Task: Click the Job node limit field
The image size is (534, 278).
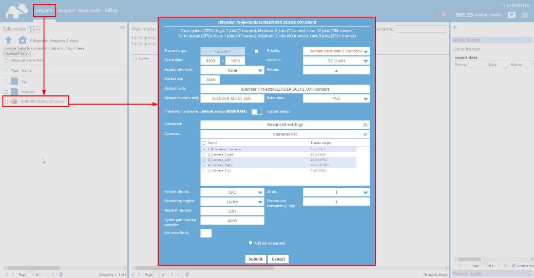Action: click(206, 233)
